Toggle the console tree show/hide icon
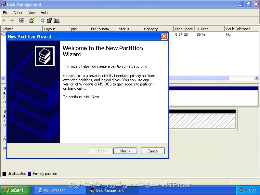Image resolution: width=260 pixels, height=195 pixels. pos(22,20)
